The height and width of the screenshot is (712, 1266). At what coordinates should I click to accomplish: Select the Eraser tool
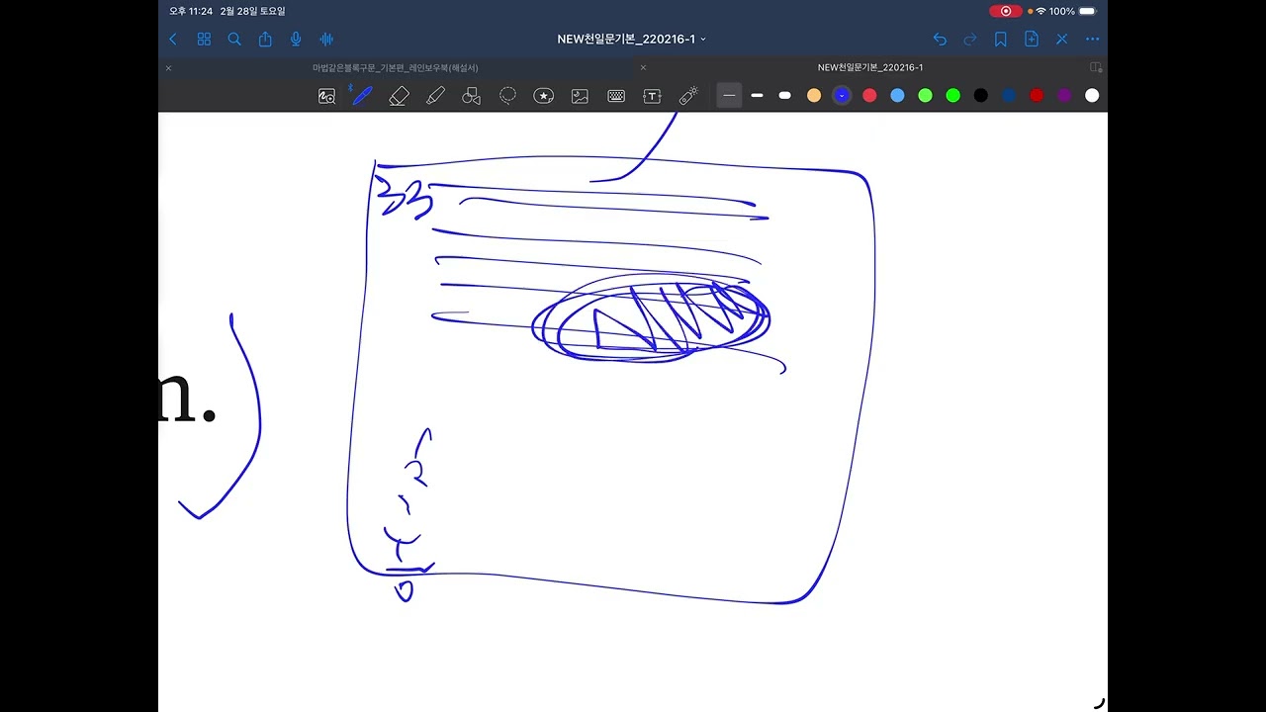tap(399, 96)
